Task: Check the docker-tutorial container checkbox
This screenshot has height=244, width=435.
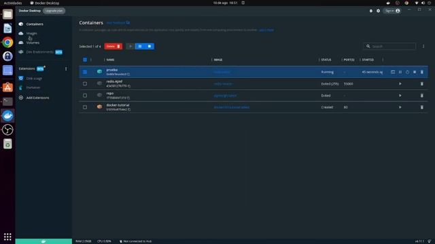Action: (85, 107)
